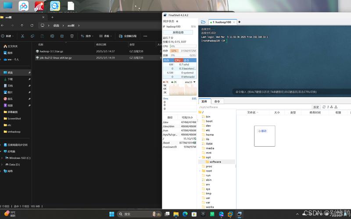Open the FinalShell connection manager folder icon

point(203,22)
